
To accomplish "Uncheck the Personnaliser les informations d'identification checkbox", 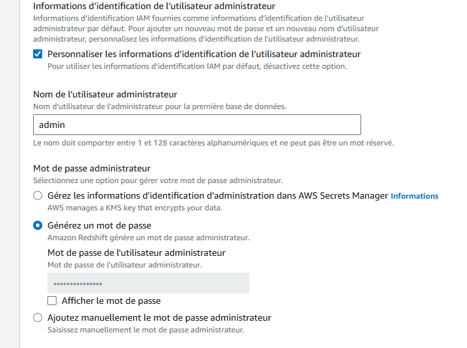I will point(38,54).
